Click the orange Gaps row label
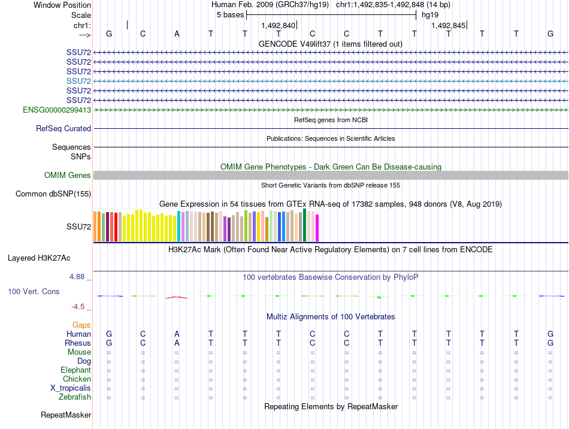Screen dimensions: 569x429 [81, 325]
